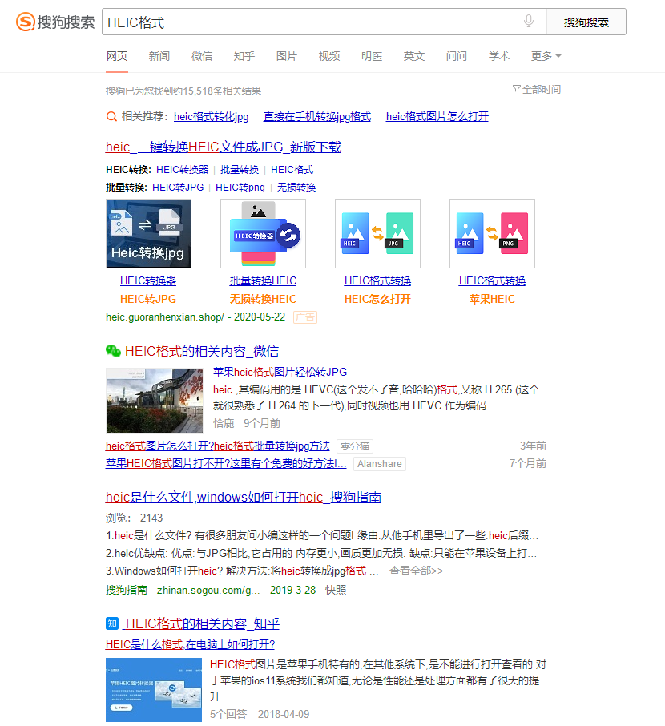665x726 pixels.
Task: Click the magnifying glass icon beside 相关推荐
Action: click(x=111, y=116)
